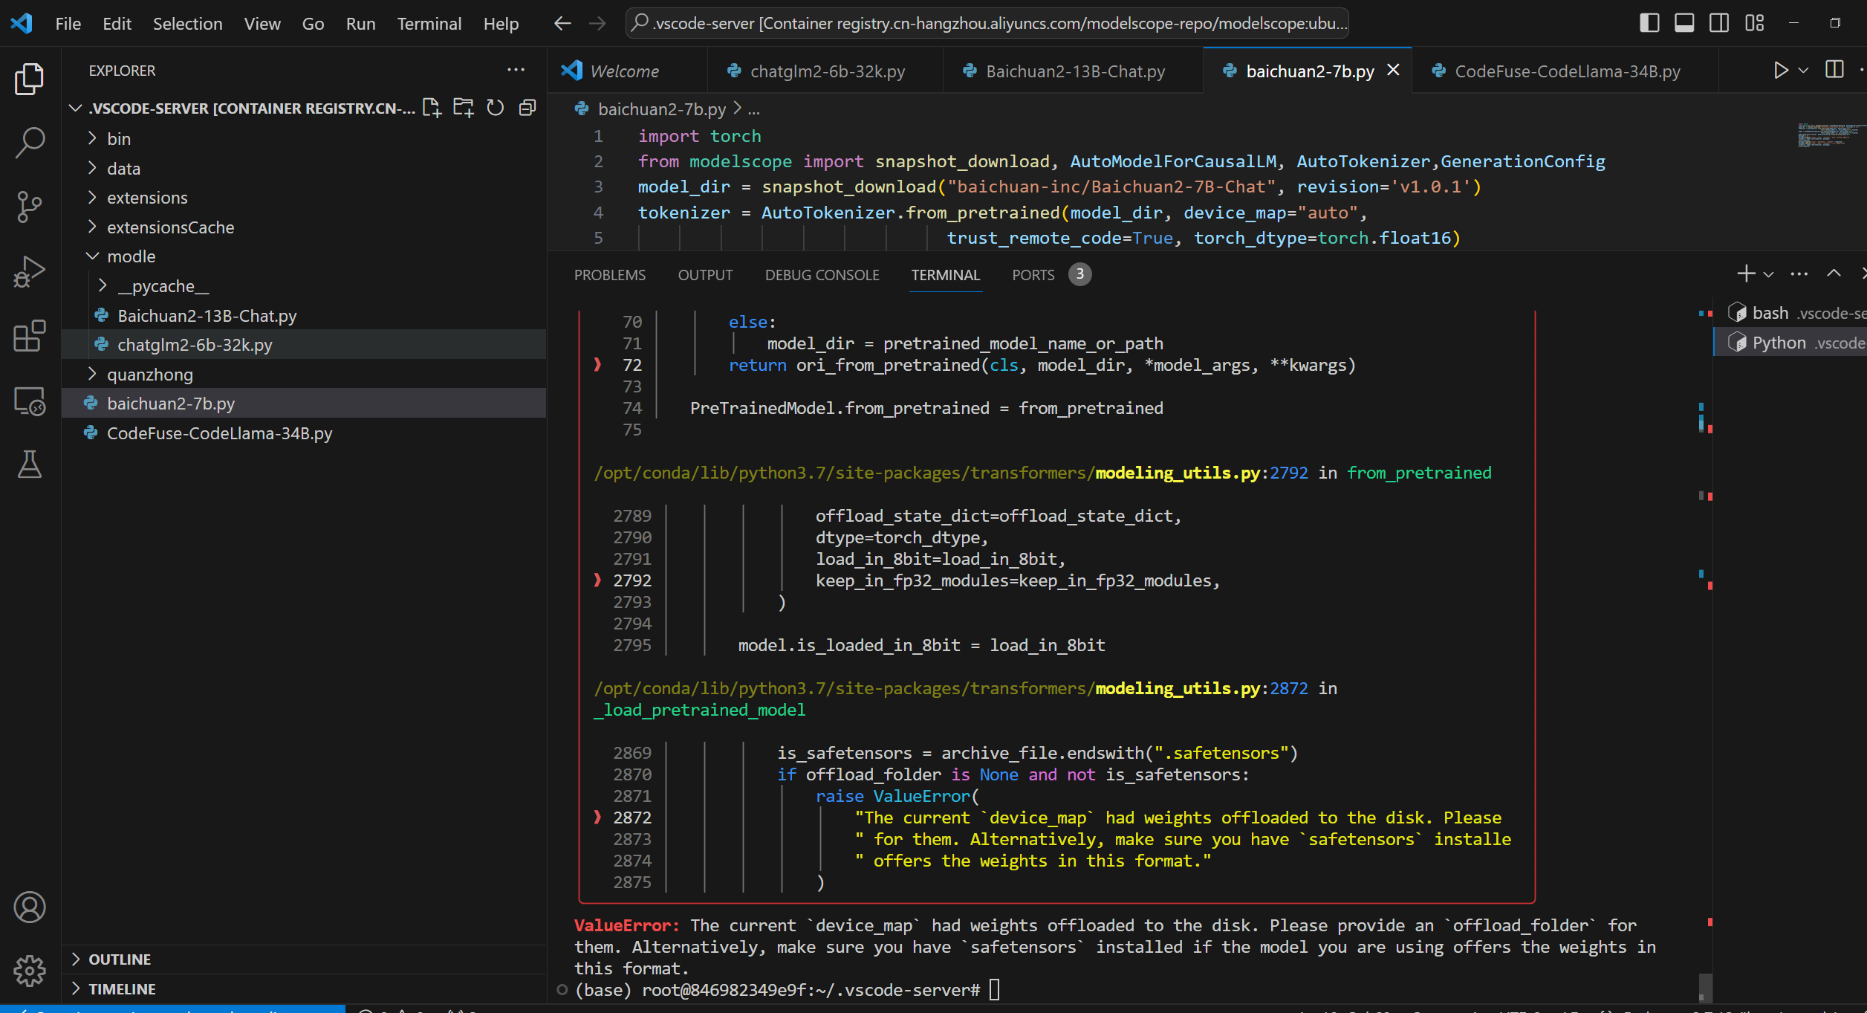Close the baichuan2-7b.py tab
Image resolution: width=1867 pixels, height=1013 pixels.
(x=1393, y=70)
